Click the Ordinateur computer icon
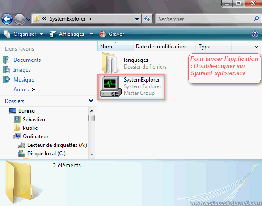The width and height of the screenshot is (262, 206). [17, 137]
